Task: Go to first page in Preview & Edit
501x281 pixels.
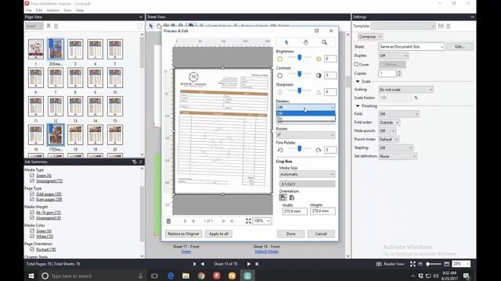Action: point(185,221)
